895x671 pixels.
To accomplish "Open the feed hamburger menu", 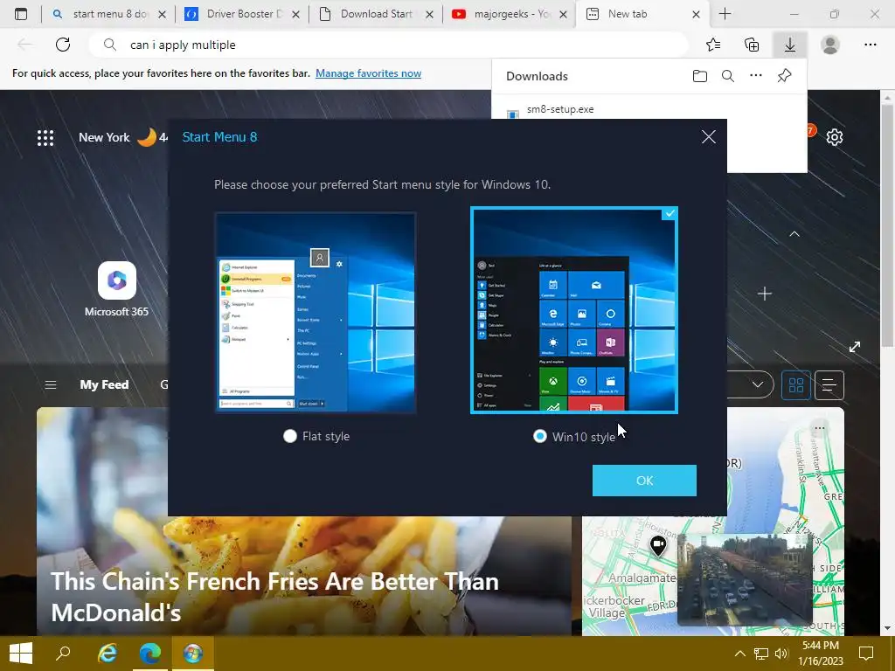I will 51,385.
